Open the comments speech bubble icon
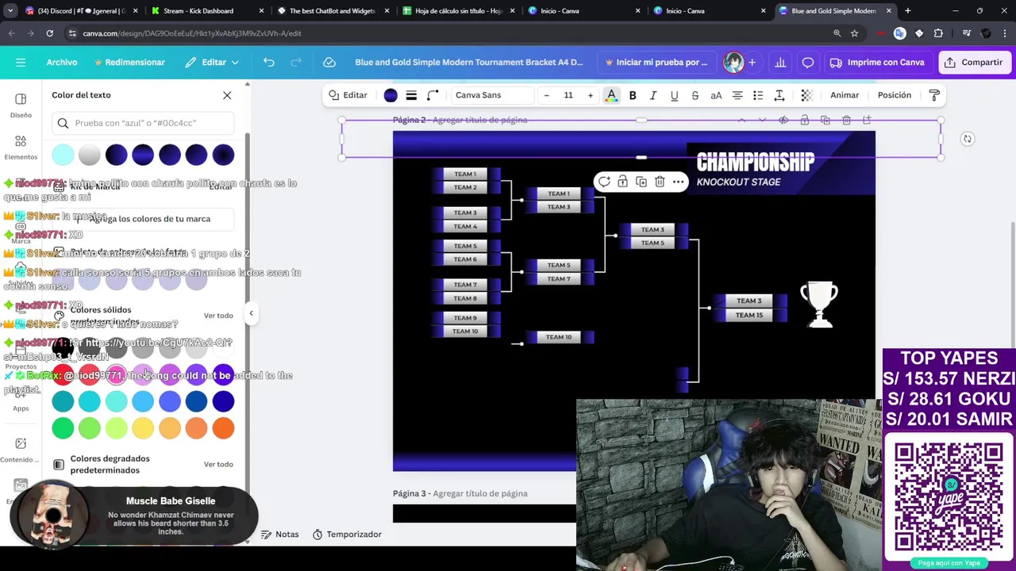The image size is (1016, 571). (808, 62)
